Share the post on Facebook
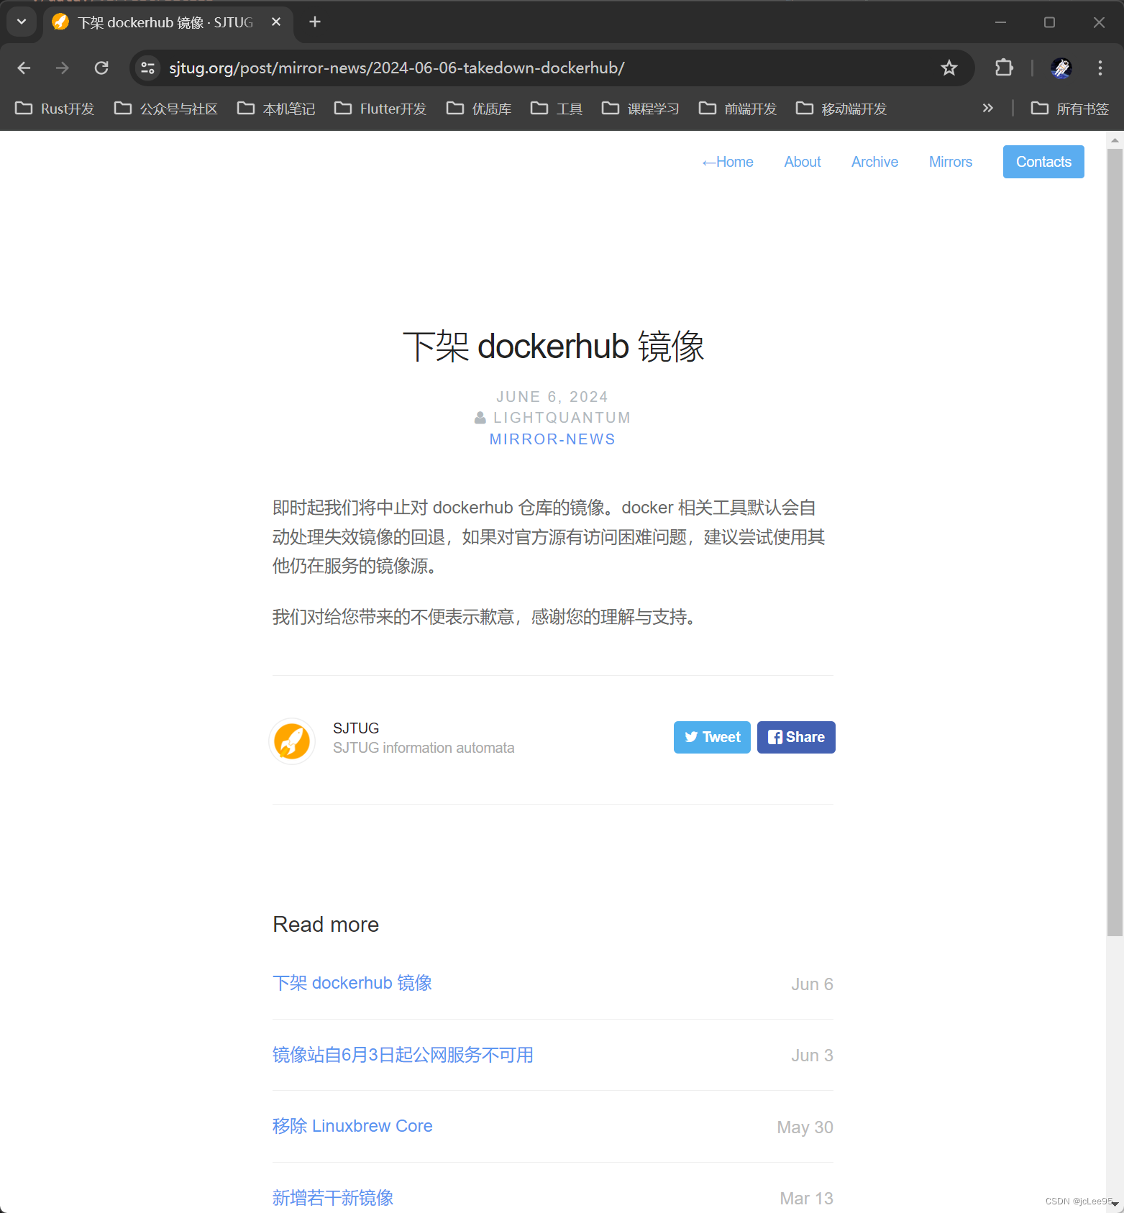This screenshot has width=1124, height=1213. pyautogui.click(x=796, y=737)
